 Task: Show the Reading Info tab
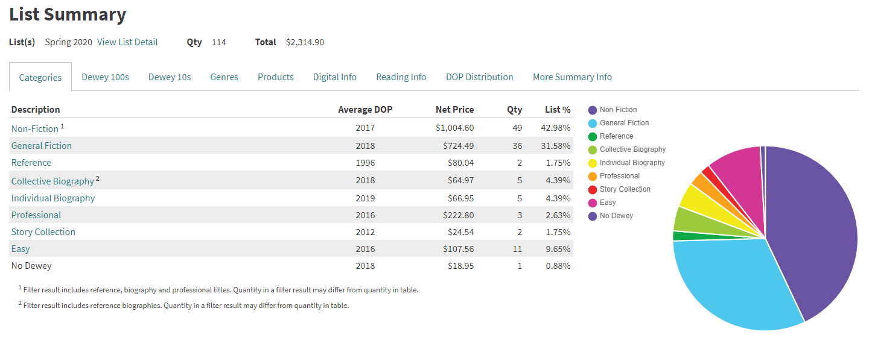(x=401, y=77)
